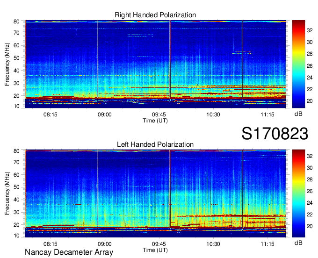Viewport: 318px width, 258px height.
Task: Click the "Nancay Decameter Array" caption
Action: coord(69,252)
